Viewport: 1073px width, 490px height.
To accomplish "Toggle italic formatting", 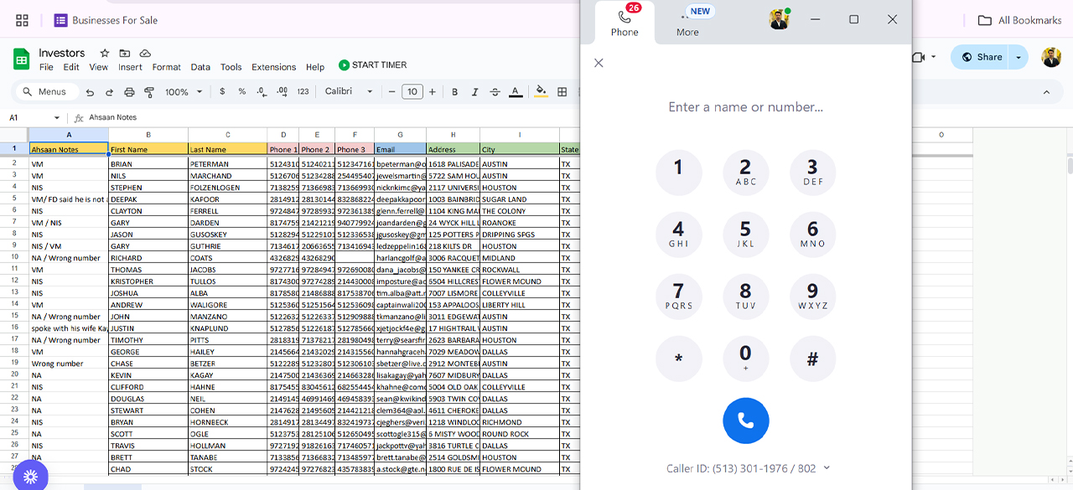I will [475, 92].
